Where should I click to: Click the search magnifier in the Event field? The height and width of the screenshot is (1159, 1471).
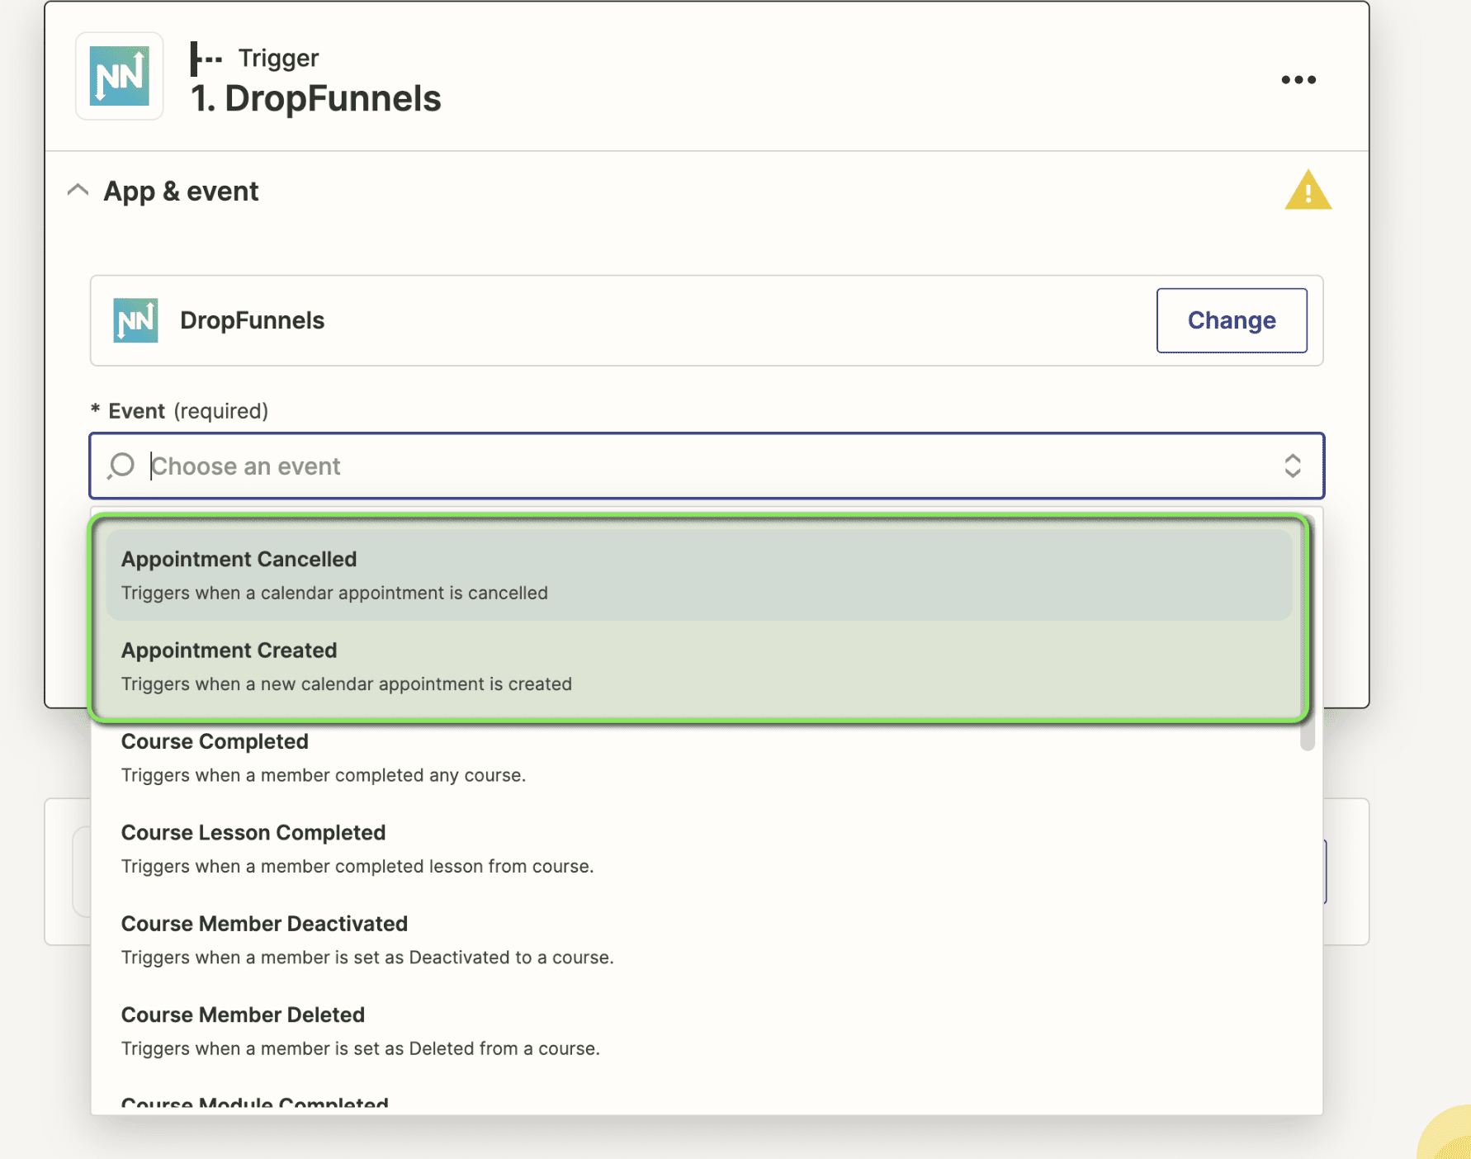coord(121,466)
